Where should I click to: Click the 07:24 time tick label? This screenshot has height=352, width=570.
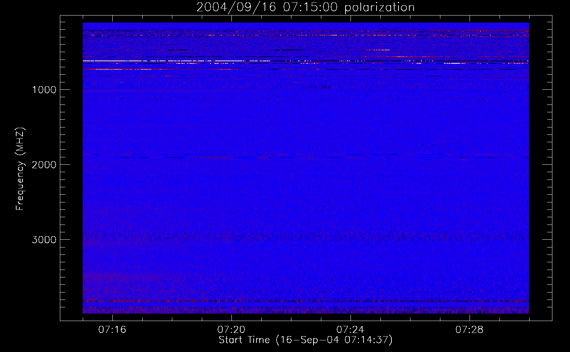coord(350,330)
